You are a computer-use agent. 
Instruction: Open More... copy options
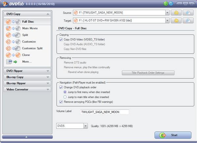[x=27, y=62]
